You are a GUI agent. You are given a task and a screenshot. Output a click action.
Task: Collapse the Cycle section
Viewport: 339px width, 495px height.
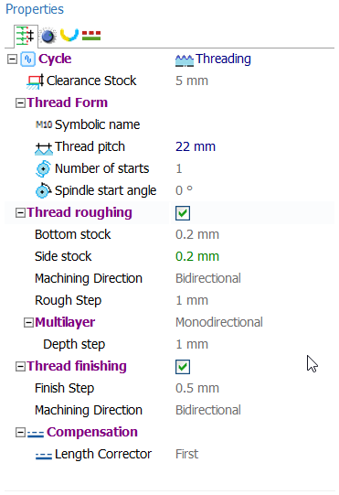[12, 59]
